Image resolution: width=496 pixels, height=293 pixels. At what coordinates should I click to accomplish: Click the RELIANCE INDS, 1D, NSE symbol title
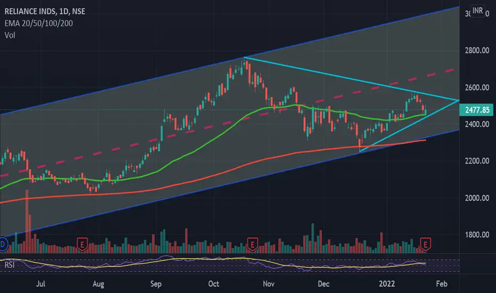45,11
